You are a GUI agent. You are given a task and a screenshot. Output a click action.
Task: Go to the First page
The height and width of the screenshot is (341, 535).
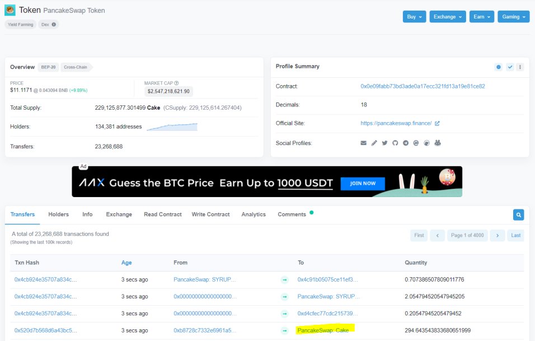click(x=419, y=235)
